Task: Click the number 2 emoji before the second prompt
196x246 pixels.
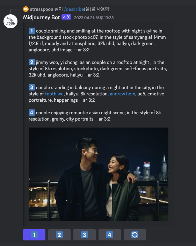Action: tap(32, 62)
